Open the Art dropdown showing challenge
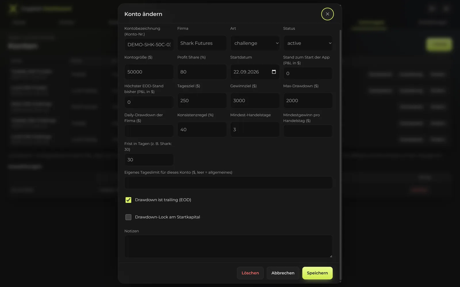This screenshot has height=287, width=460. (x=255, y=43)
